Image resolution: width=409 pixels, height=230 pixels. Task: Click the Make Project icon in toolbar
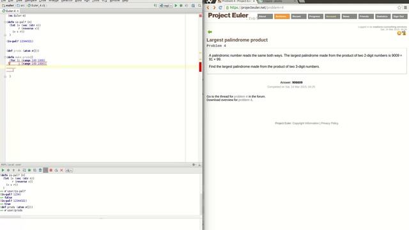155,6
